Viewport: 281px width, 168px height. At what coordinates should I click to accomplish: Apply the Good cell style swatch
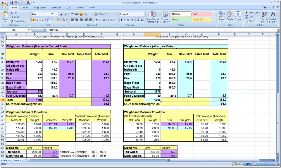[180, 20]
